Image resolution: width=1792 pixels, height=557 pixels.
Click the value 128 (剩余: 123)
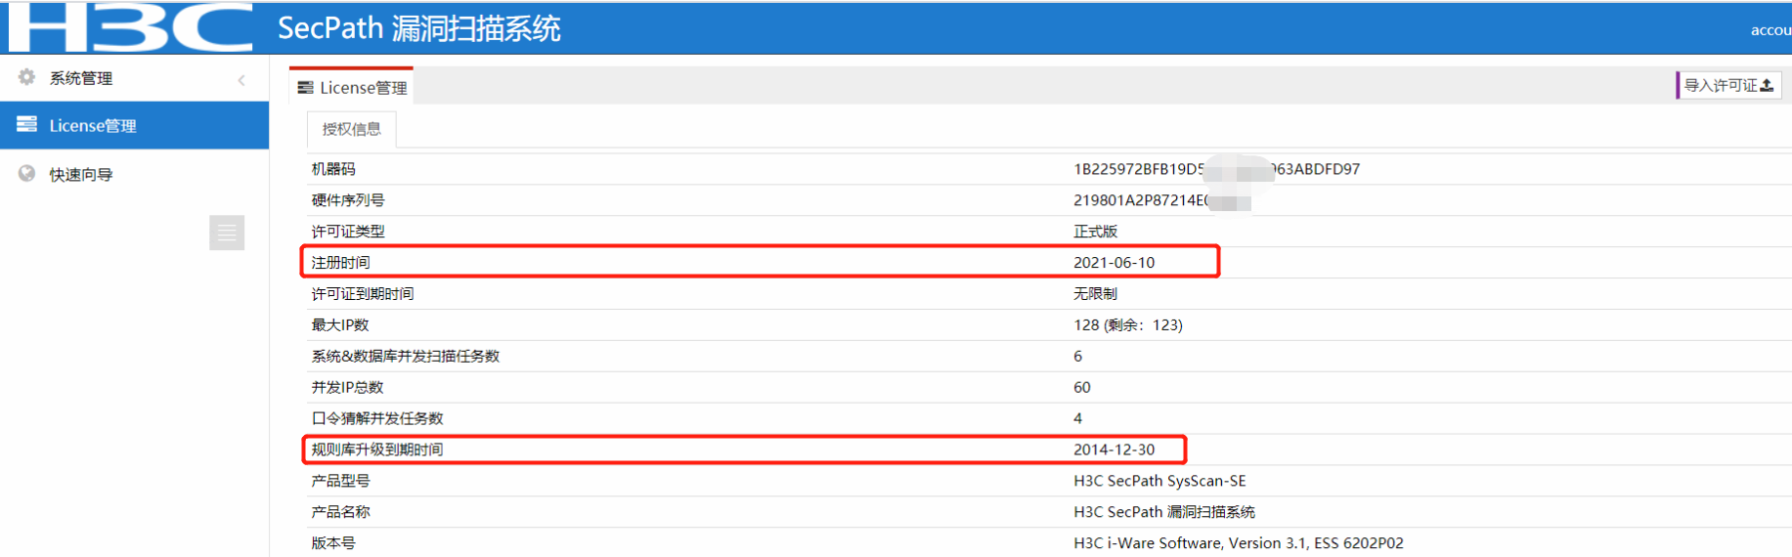tap(1128, 325)
